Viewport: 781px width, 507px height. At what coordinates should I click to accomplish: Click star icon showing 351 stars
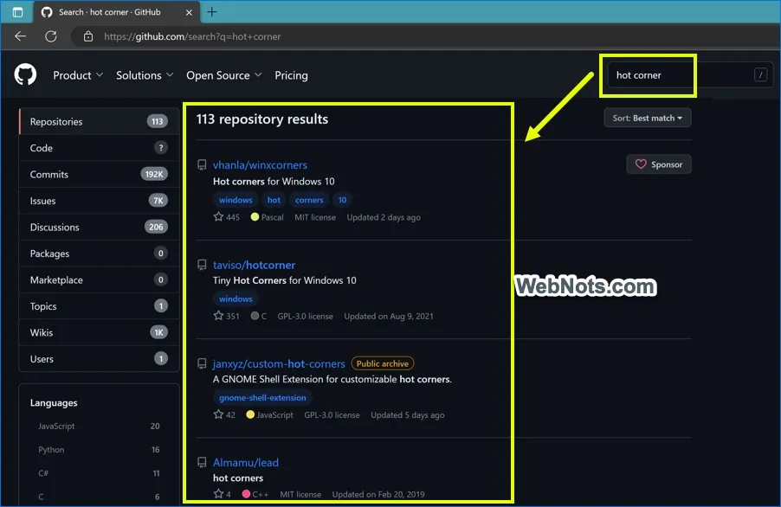(x=218, y=316)
